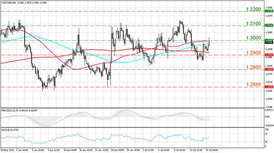Select the large orange 1.2680 level label
Image resolution: width=274 pixels, height=153 pixels.
pyautogui.click(x=253, y=84)
